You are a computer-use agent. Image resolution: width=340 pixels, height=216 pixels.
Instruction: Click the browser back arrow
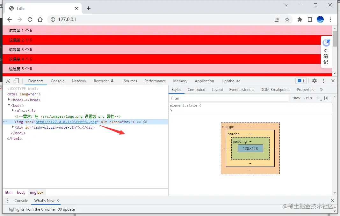pyautogui.click(x=10, y=19)
